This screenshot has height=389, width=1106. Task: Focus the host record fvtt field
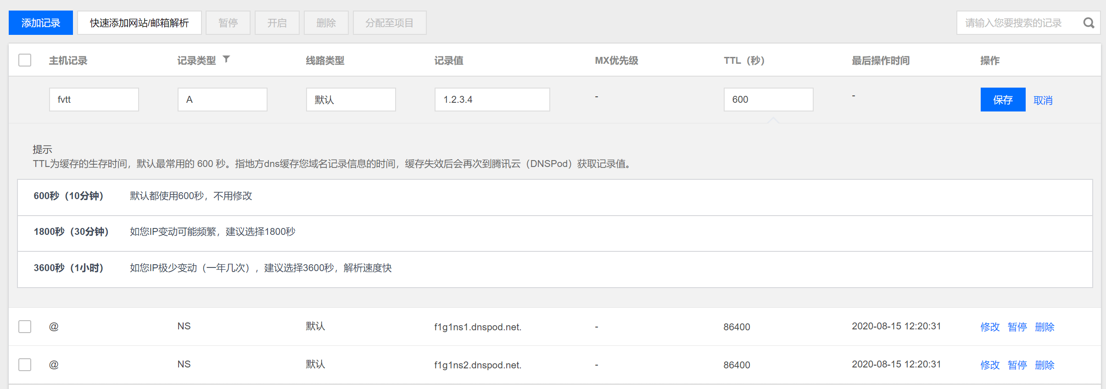(94, 100)
